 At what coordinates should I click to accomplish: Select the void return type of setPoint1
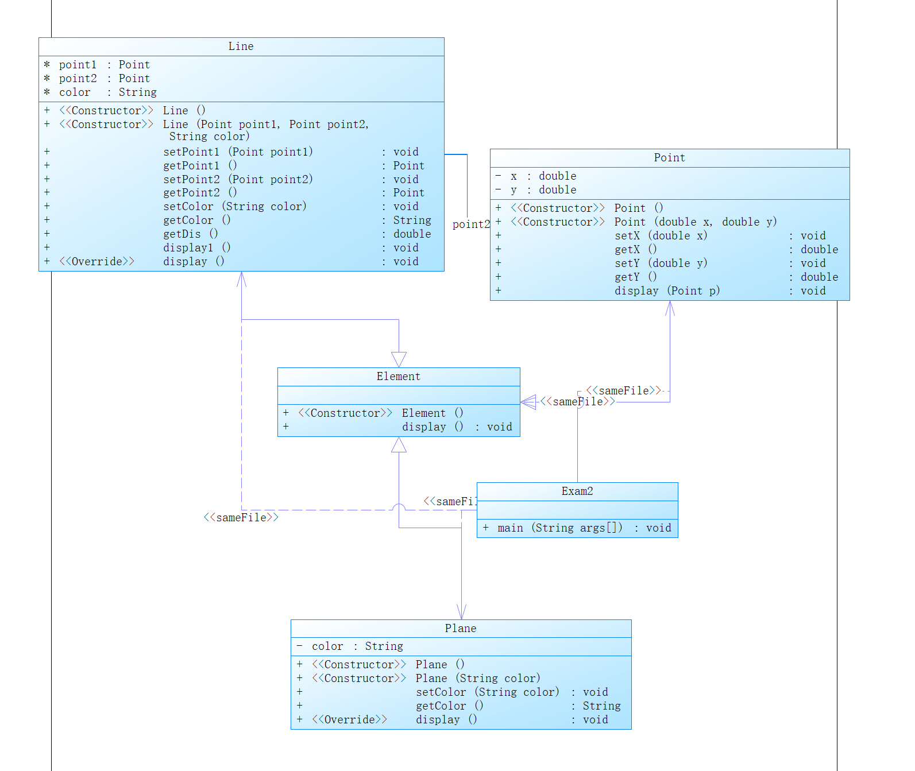[x=406, y=152]
